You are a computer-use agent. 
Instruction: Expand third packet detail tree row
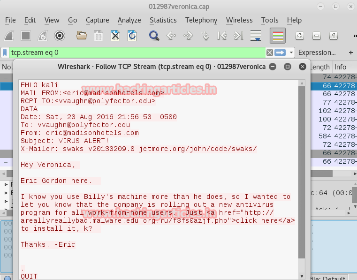tap(6, 202)
